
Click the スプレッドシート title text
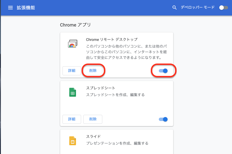tap(101, 88)
